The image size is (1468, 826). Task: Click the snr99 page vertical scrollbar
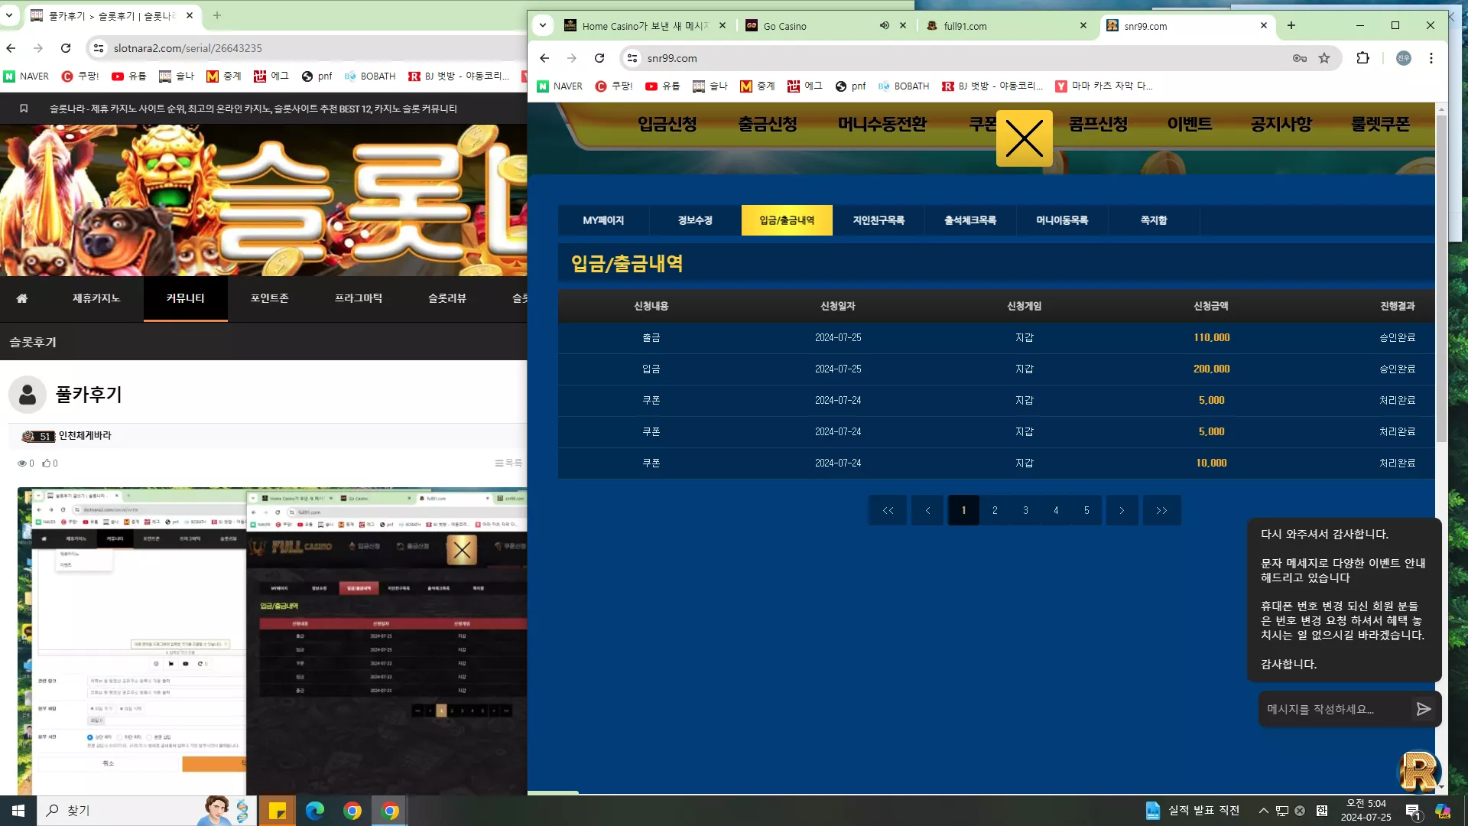click(x=1441, y=279)
